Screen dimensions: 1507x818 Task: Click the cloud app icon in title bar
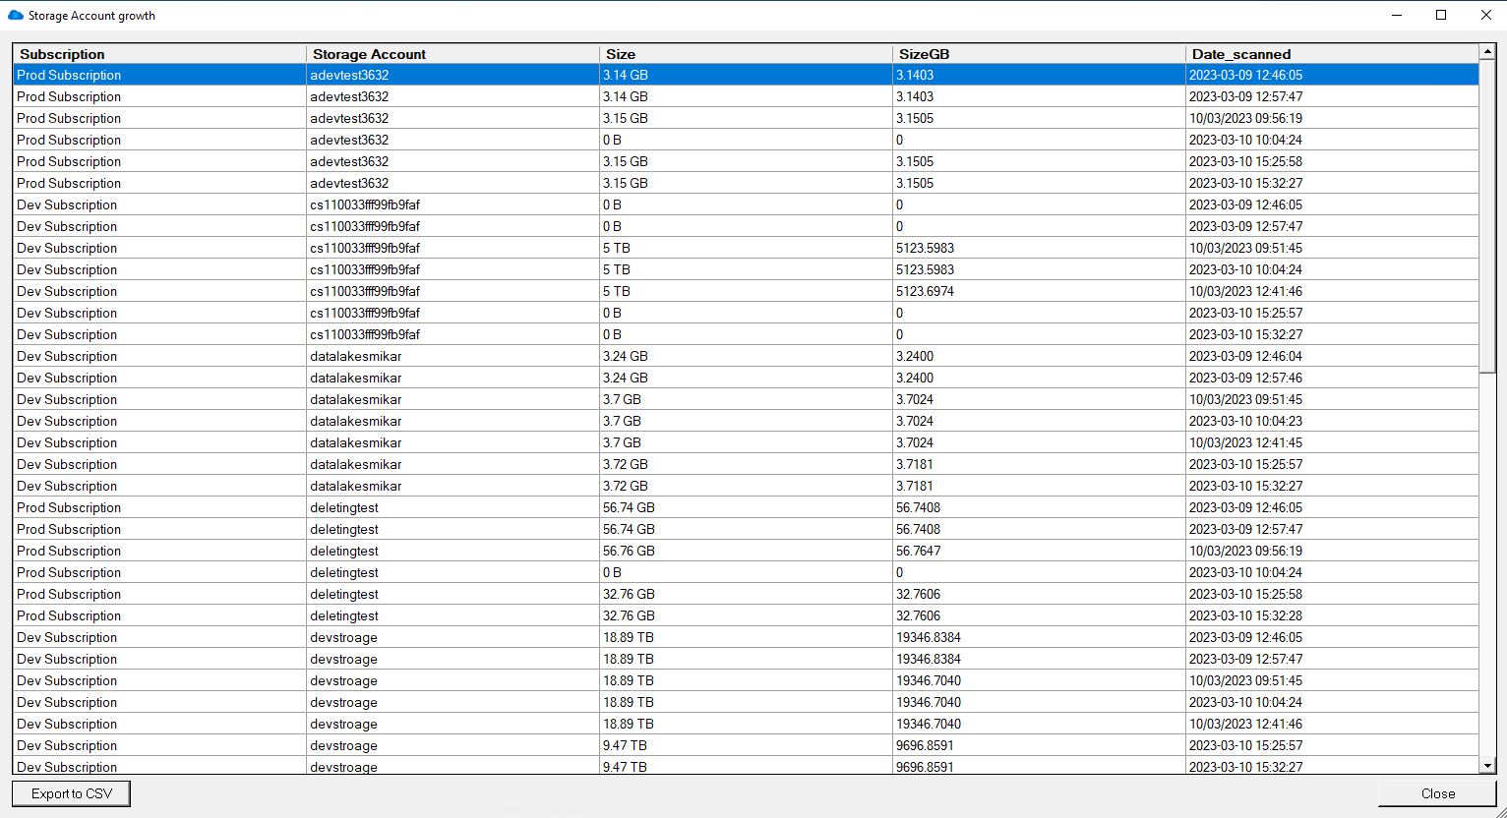pyautogui.click(x=15, y=15)
